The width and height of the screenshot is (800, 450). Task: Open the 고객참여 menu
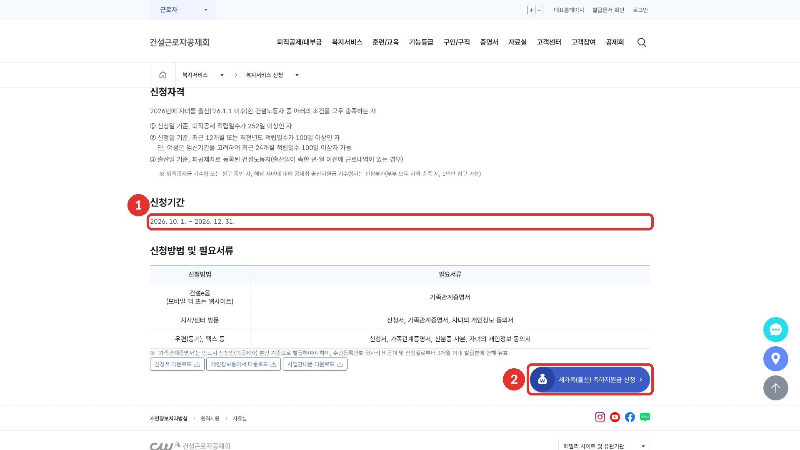[583, 42]
